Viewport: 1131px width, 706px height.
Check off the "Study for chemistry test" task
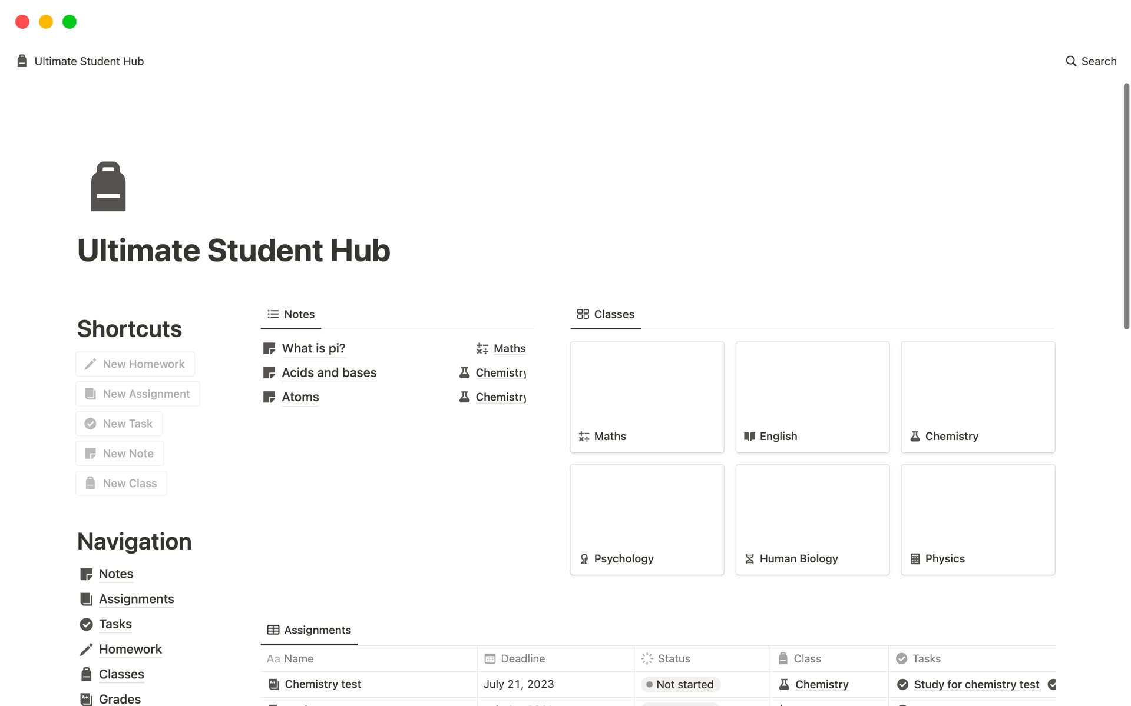pyautogui.click(x=902, y=684)
